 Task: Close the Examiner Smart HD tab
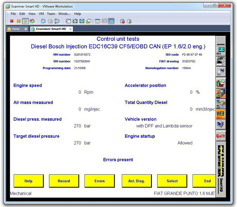click(70, 29)
